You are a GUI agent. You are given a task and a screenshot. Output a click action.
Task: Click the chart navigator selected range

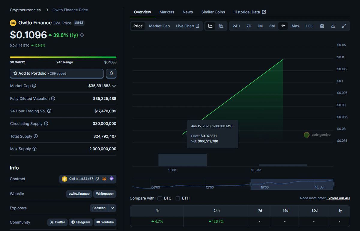(x=292, y=184)
